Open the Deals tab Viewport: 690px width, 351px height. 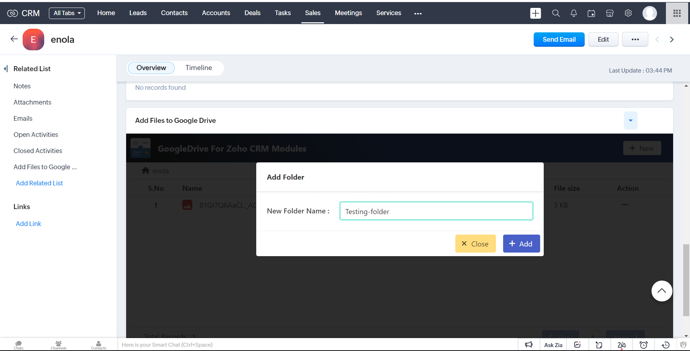tap(252, 13)
